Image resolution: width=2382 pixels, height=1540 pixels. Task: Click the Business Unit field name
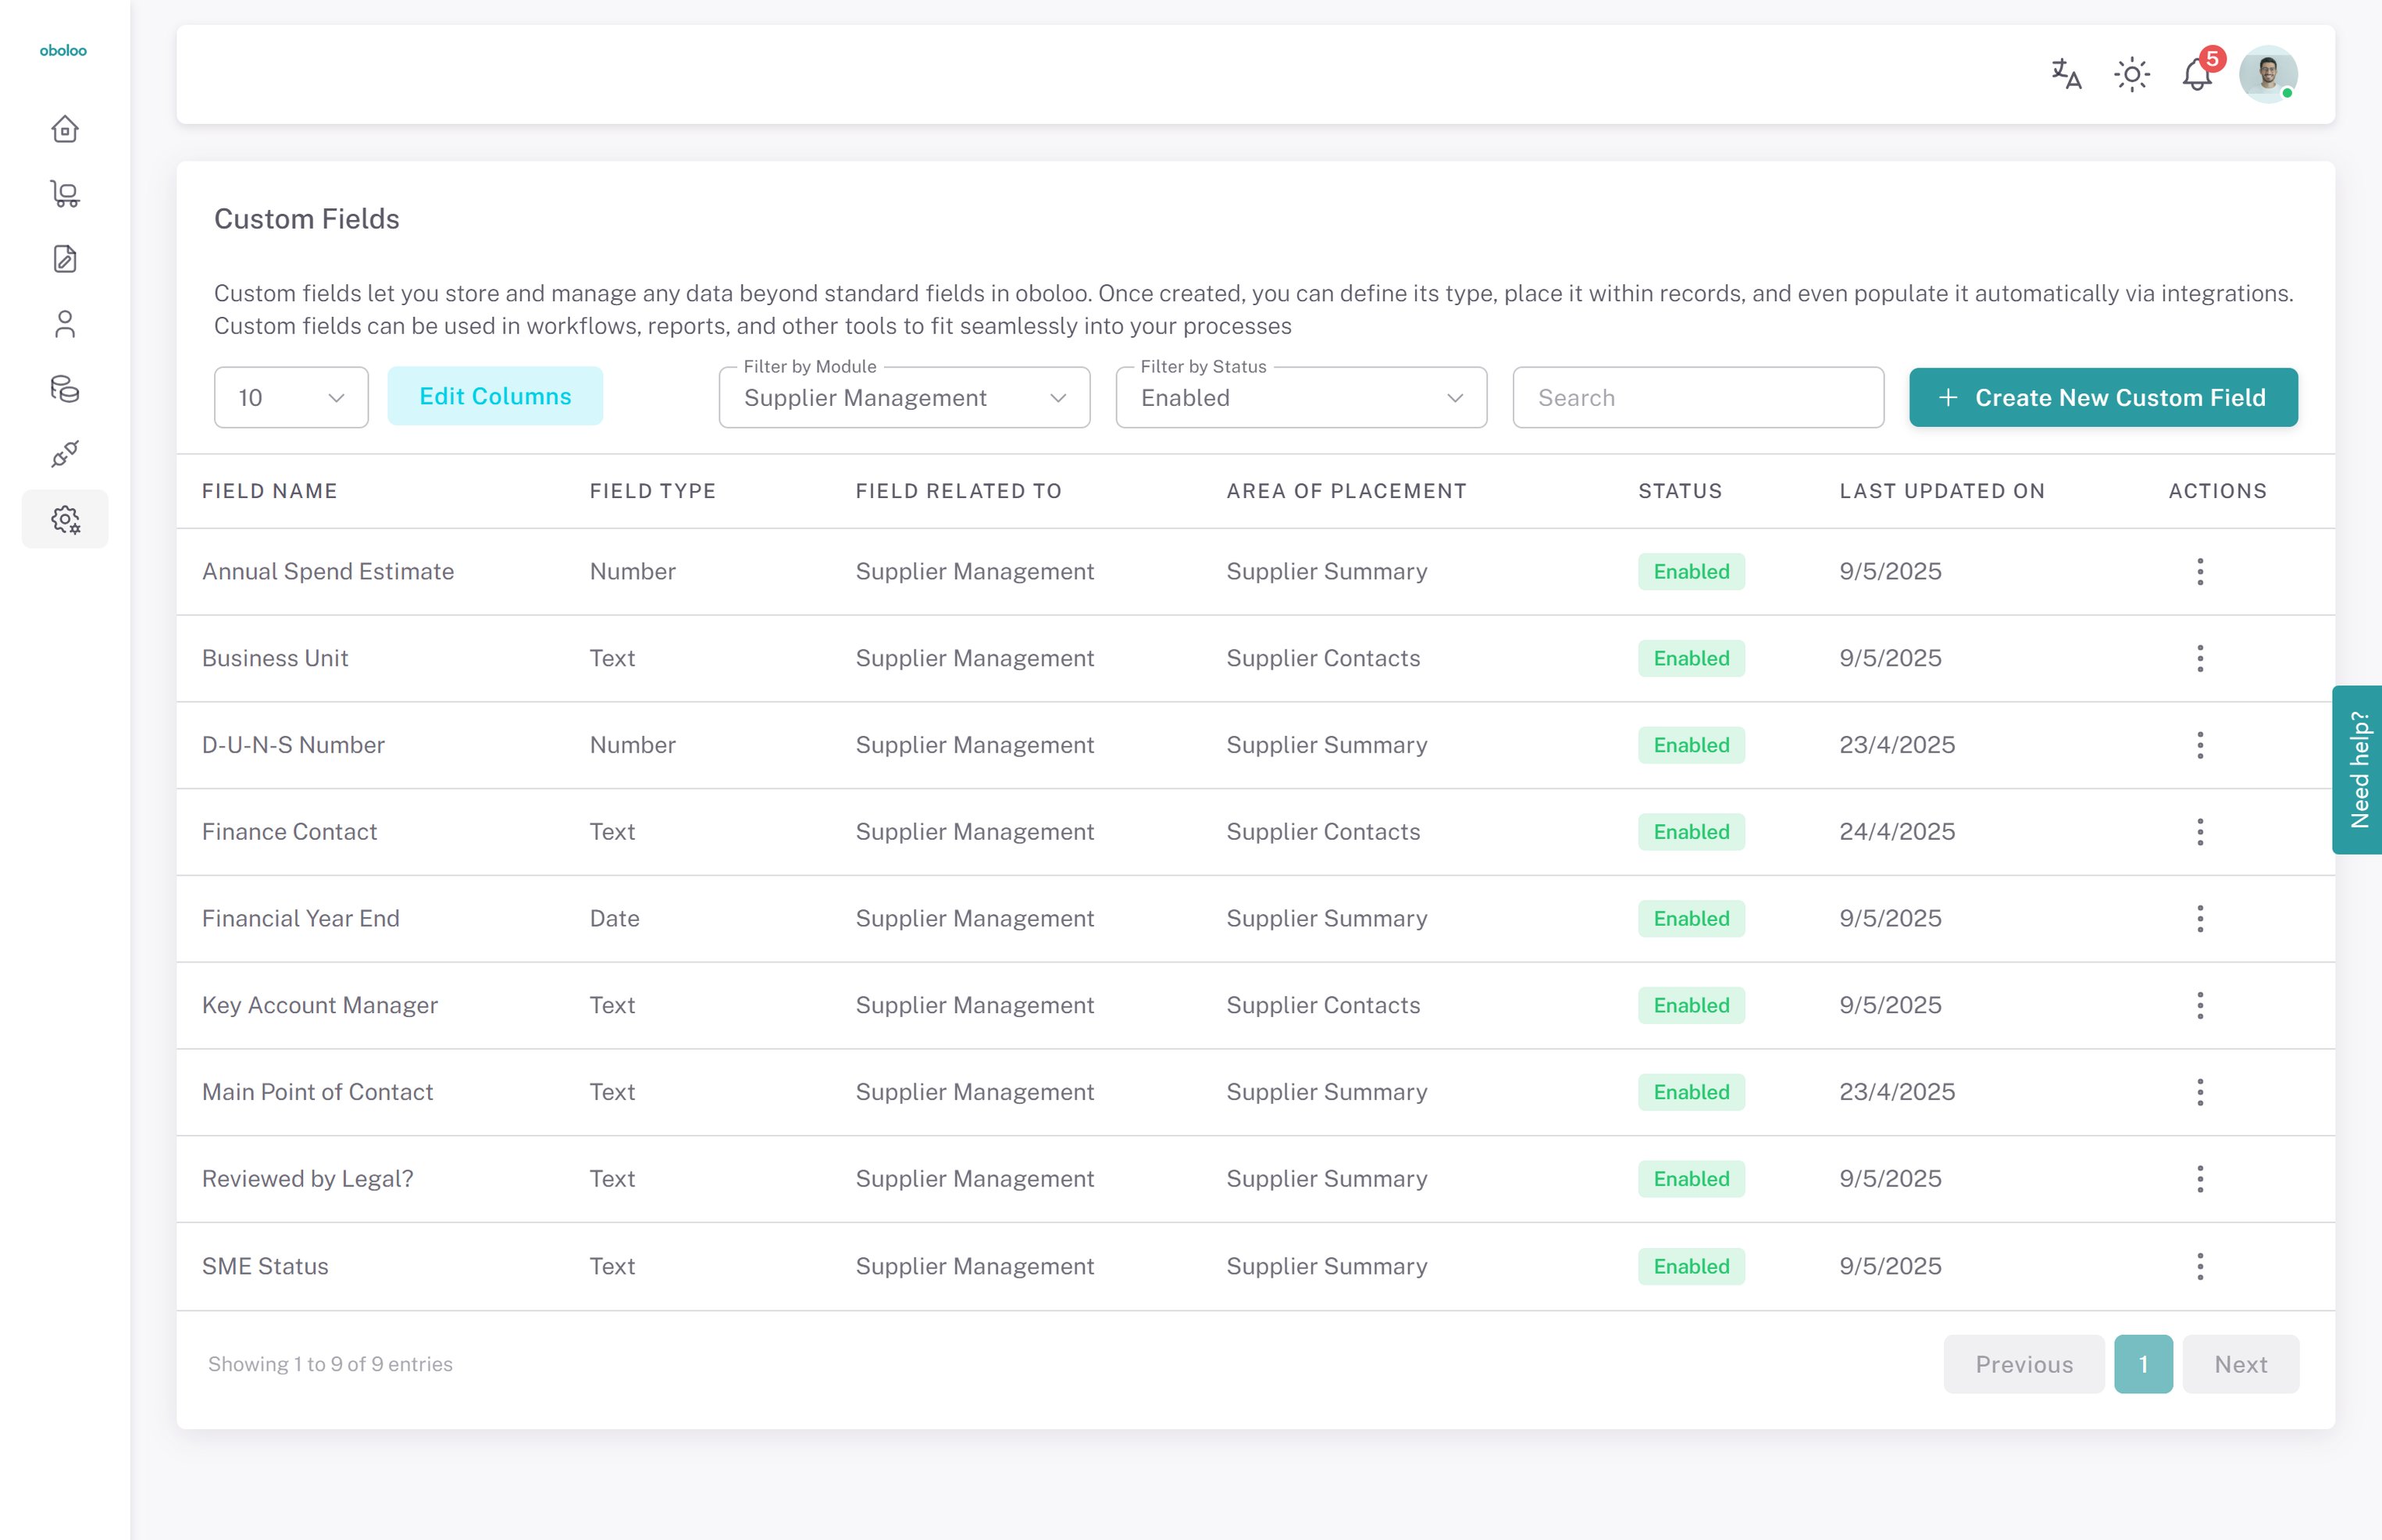click(x=275, y=658)
